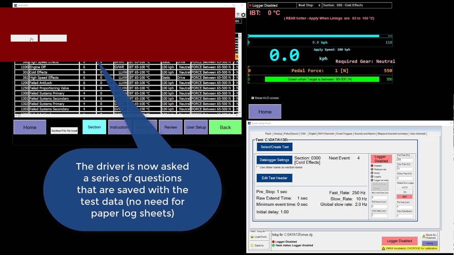This screenshot has height=255, width=454.
Task: Open User Setup
Action: [x=196, y=127]
